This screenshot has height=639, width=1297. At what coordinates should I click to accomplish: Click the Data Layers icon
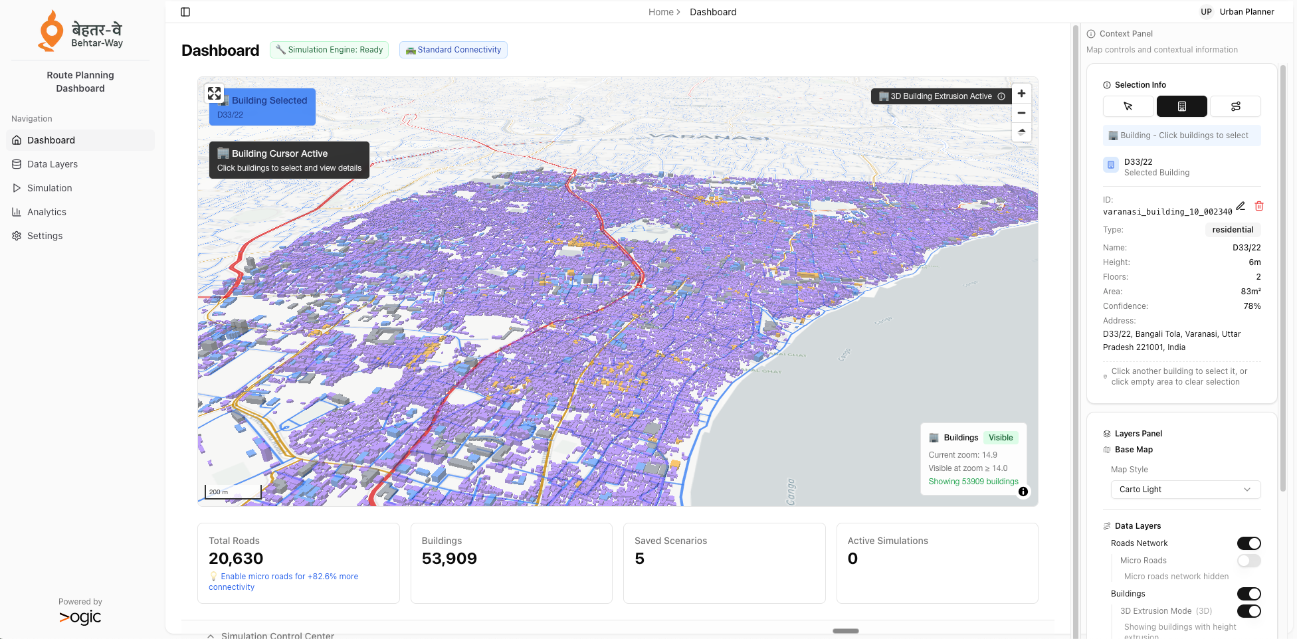click(x=1107, y=526)
